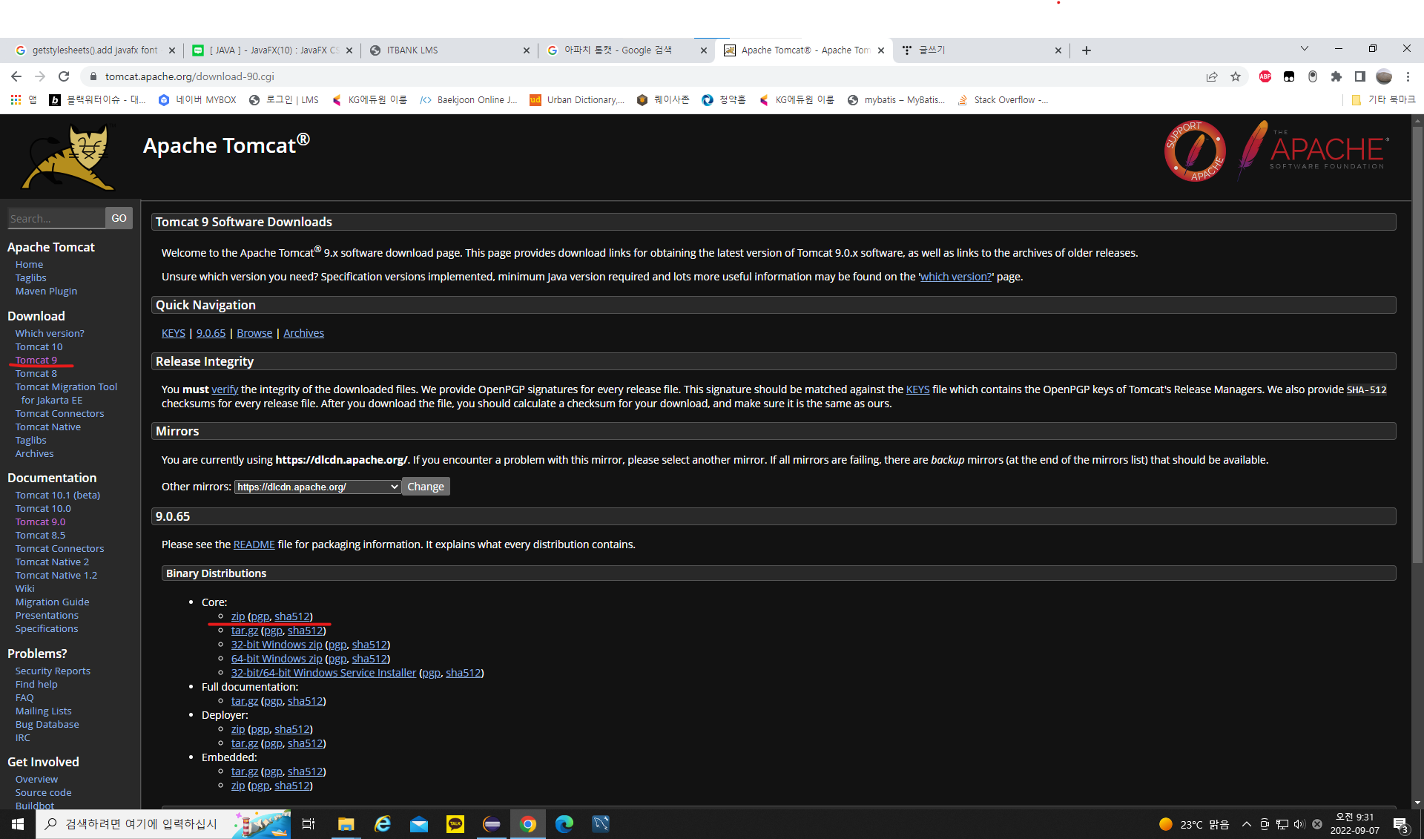Click the GO search button
The image size is (1424, 839).
click(x=119, y=218)
